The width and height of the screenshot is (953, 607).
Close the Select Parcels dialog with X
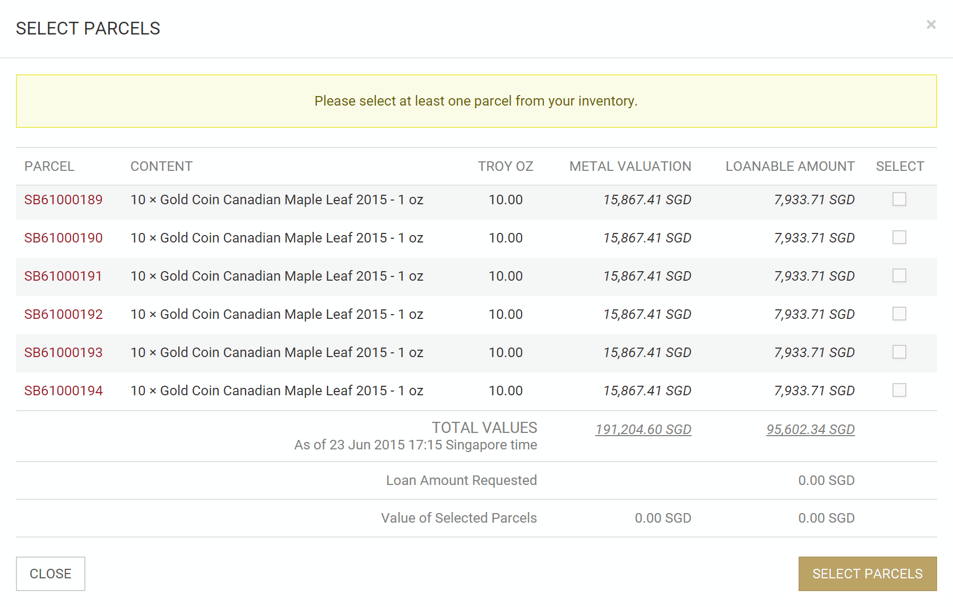(931, 24)
